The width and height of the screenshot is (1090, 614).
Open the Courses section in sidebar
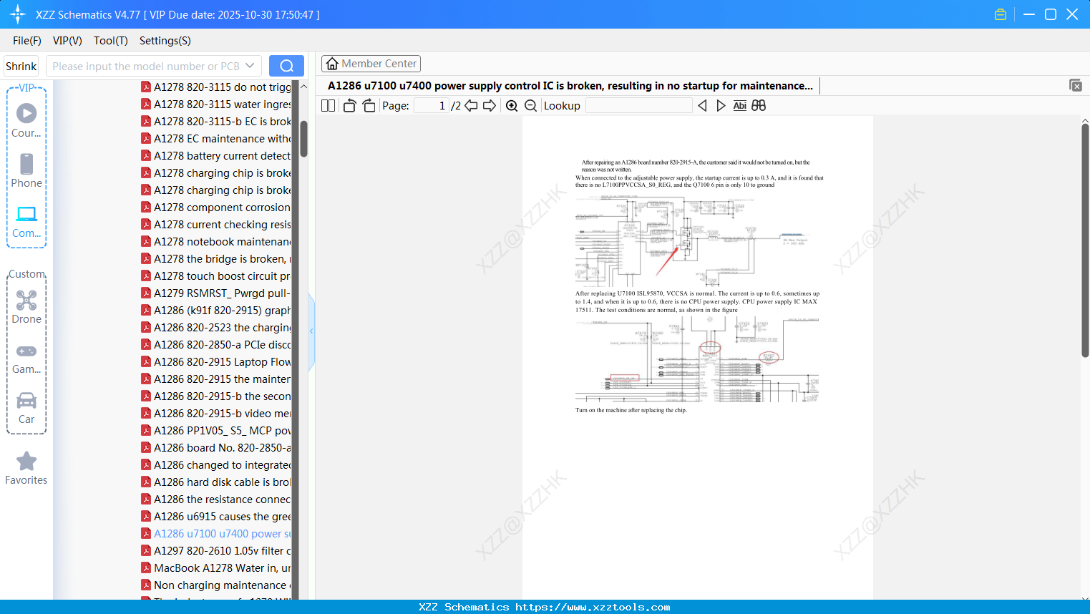26,120
